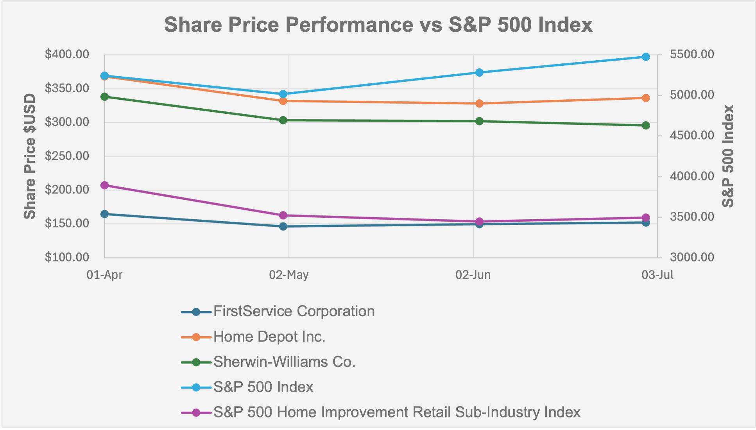Click the '5500.00' right axis label
The height and width of the screenshot is (430, 756).
(x=692, y=54)
